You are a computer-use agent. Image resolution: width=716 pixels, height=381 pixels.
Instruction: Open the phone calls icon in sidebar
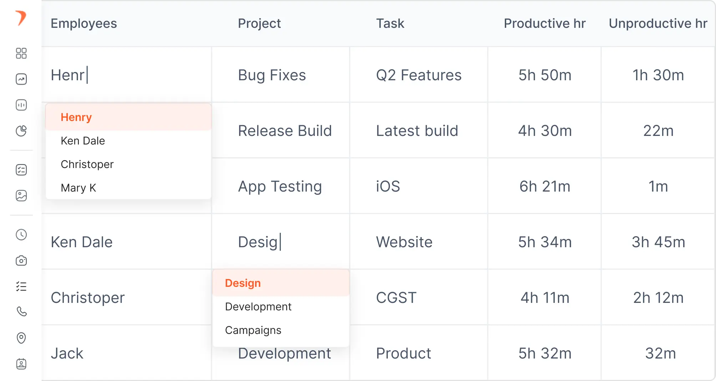pos(21,312)
